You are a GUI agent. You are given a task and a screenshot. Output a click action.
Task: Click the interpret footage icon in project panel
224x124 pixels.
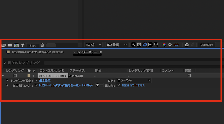click(x=4, y=45)
